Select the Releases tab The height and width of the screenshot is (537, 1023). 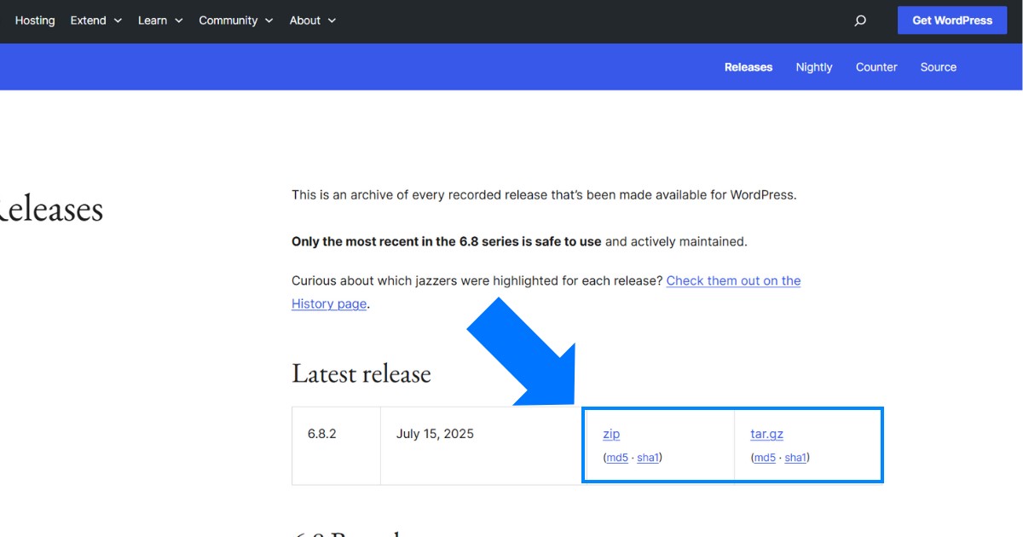748,66
